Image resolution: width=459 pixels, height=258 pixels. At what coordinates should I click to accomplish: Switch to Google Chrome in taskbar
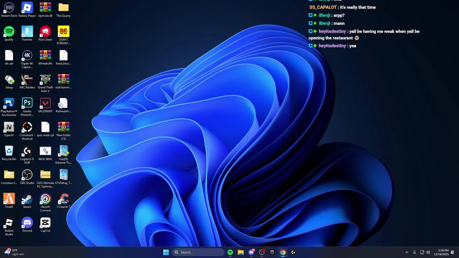click(283, 252)
